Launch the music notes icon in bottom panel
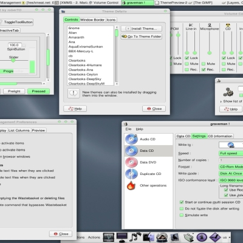 (x=135, y=237)
